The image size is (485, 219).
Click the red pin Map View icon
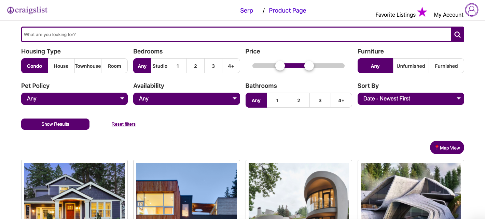tap(437, 148)
